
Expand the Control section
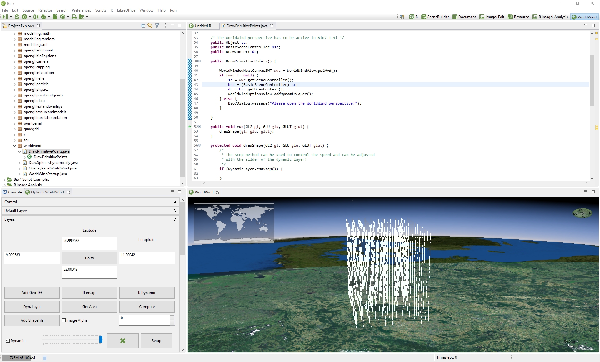[x=90, y=202]
